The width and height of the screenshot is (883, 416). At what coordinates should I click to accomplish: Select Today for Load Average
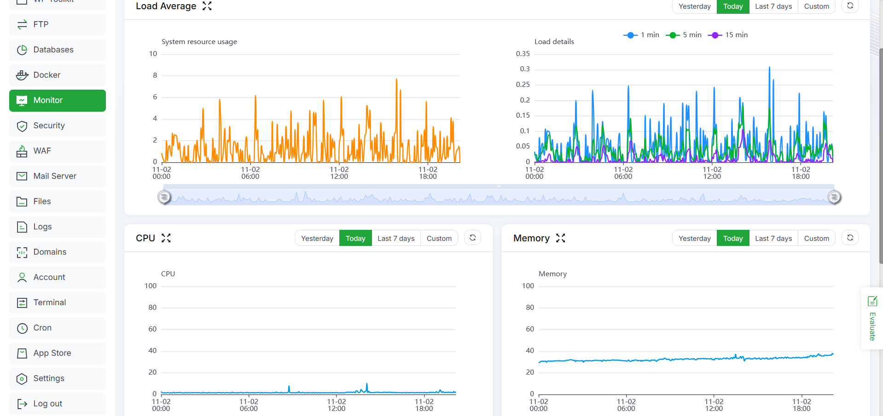(x=733, y=6)
